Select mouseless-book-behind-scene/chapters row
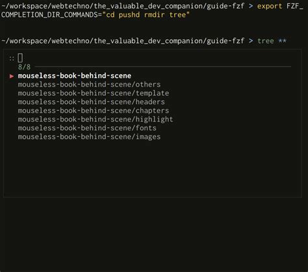The width and height of the screenshot is (308, 272). pyautogui.click(x=94, y=111)
